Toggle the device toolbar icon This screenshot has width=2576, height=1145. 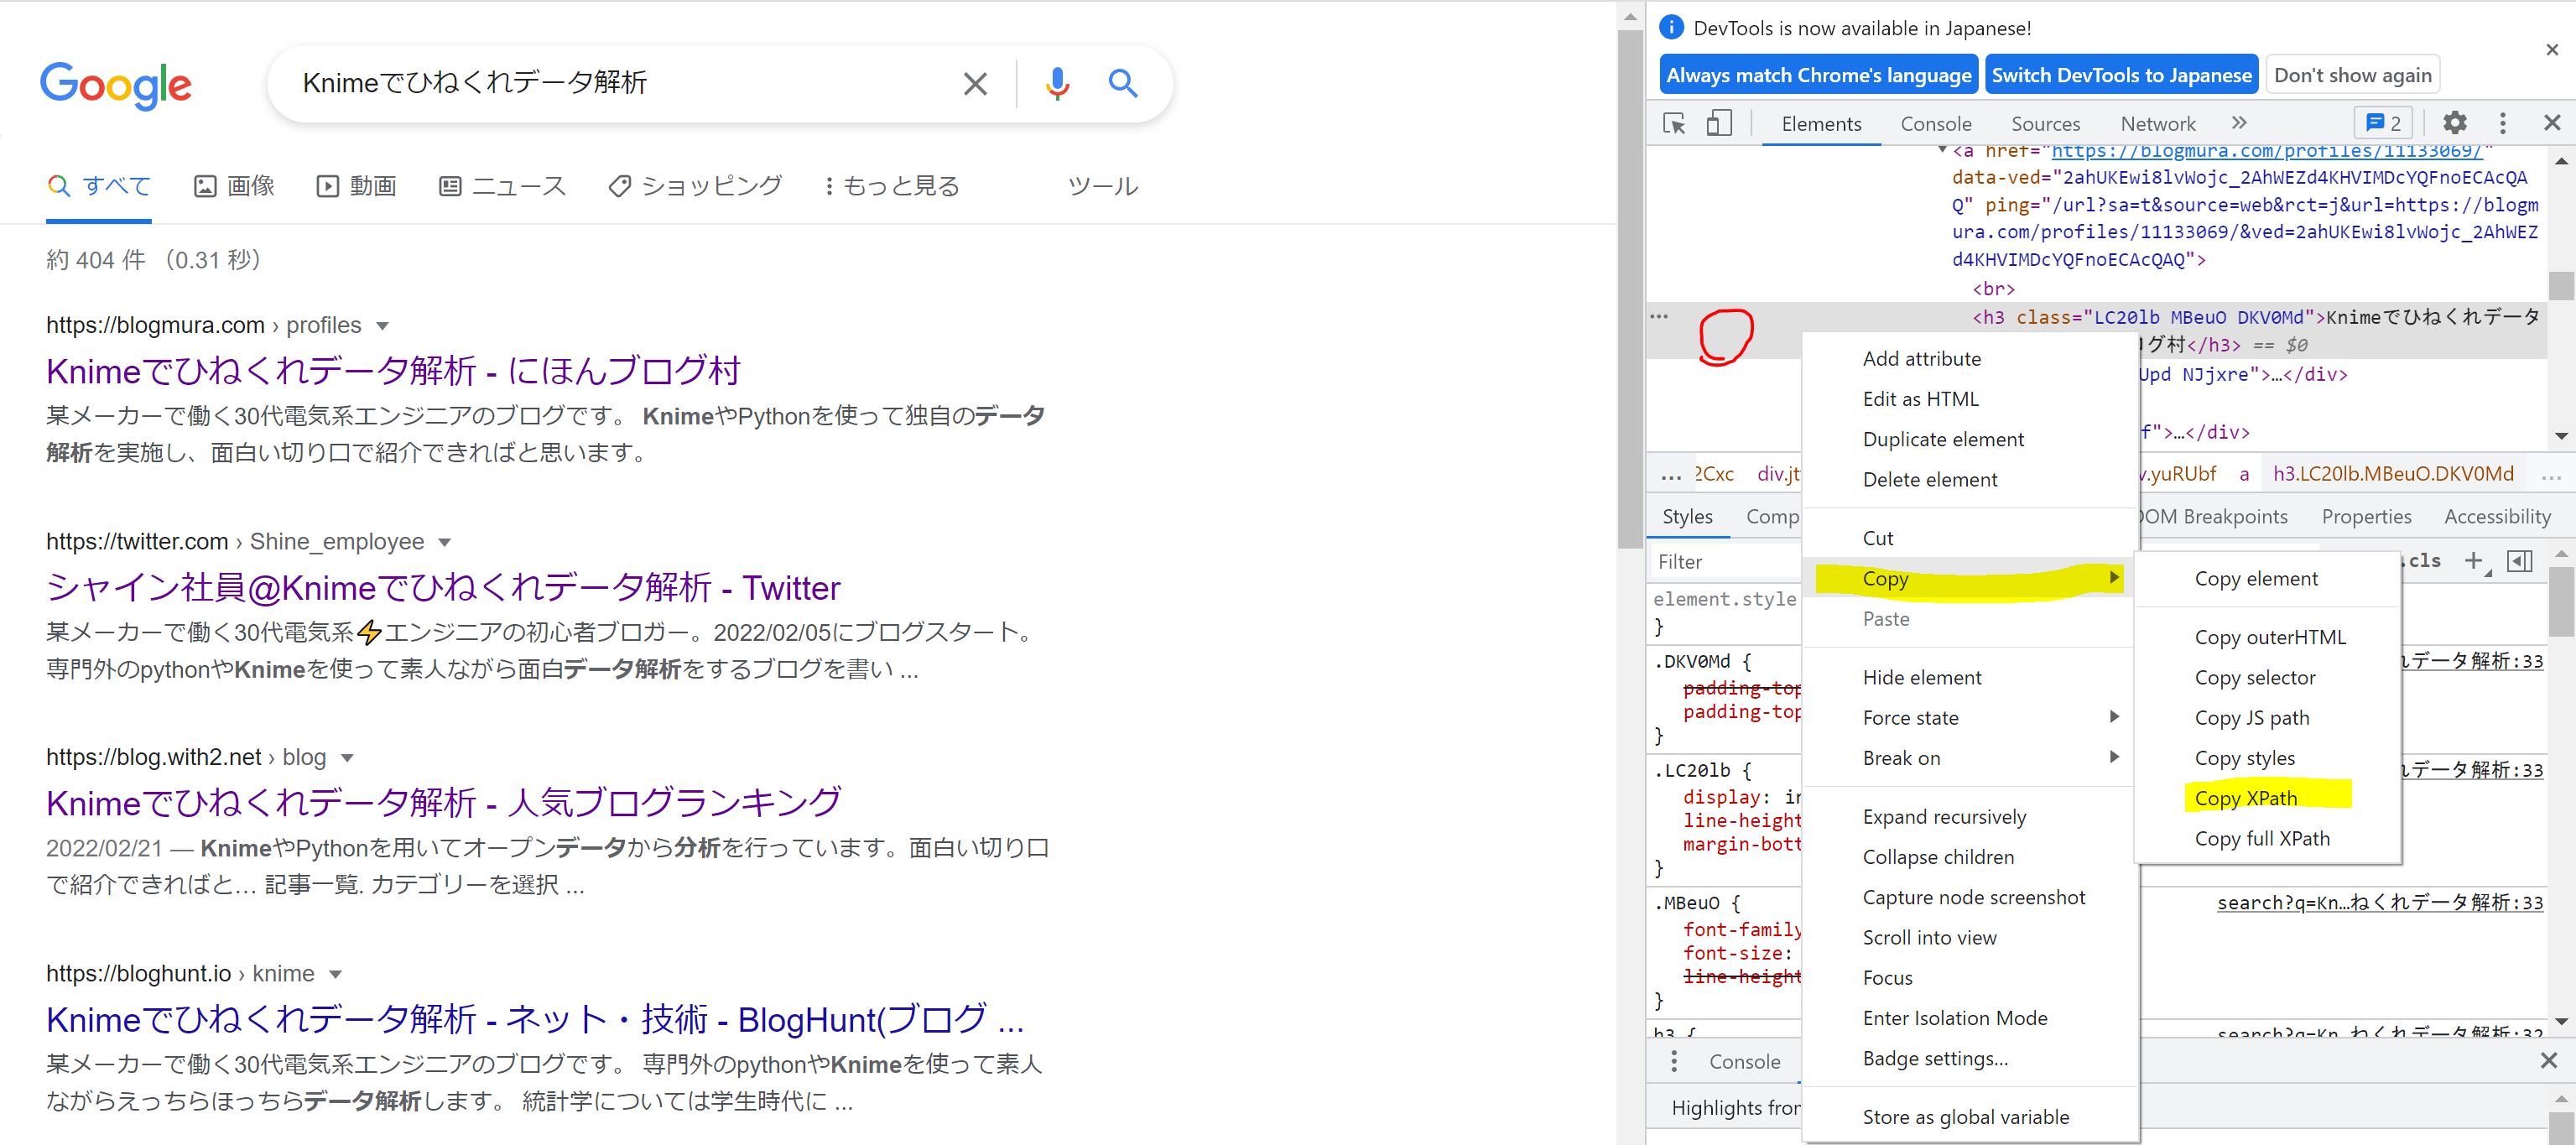[1718, 123]
